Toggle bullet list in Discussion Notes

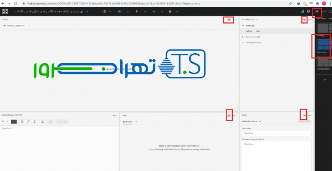tap(42, 121)
